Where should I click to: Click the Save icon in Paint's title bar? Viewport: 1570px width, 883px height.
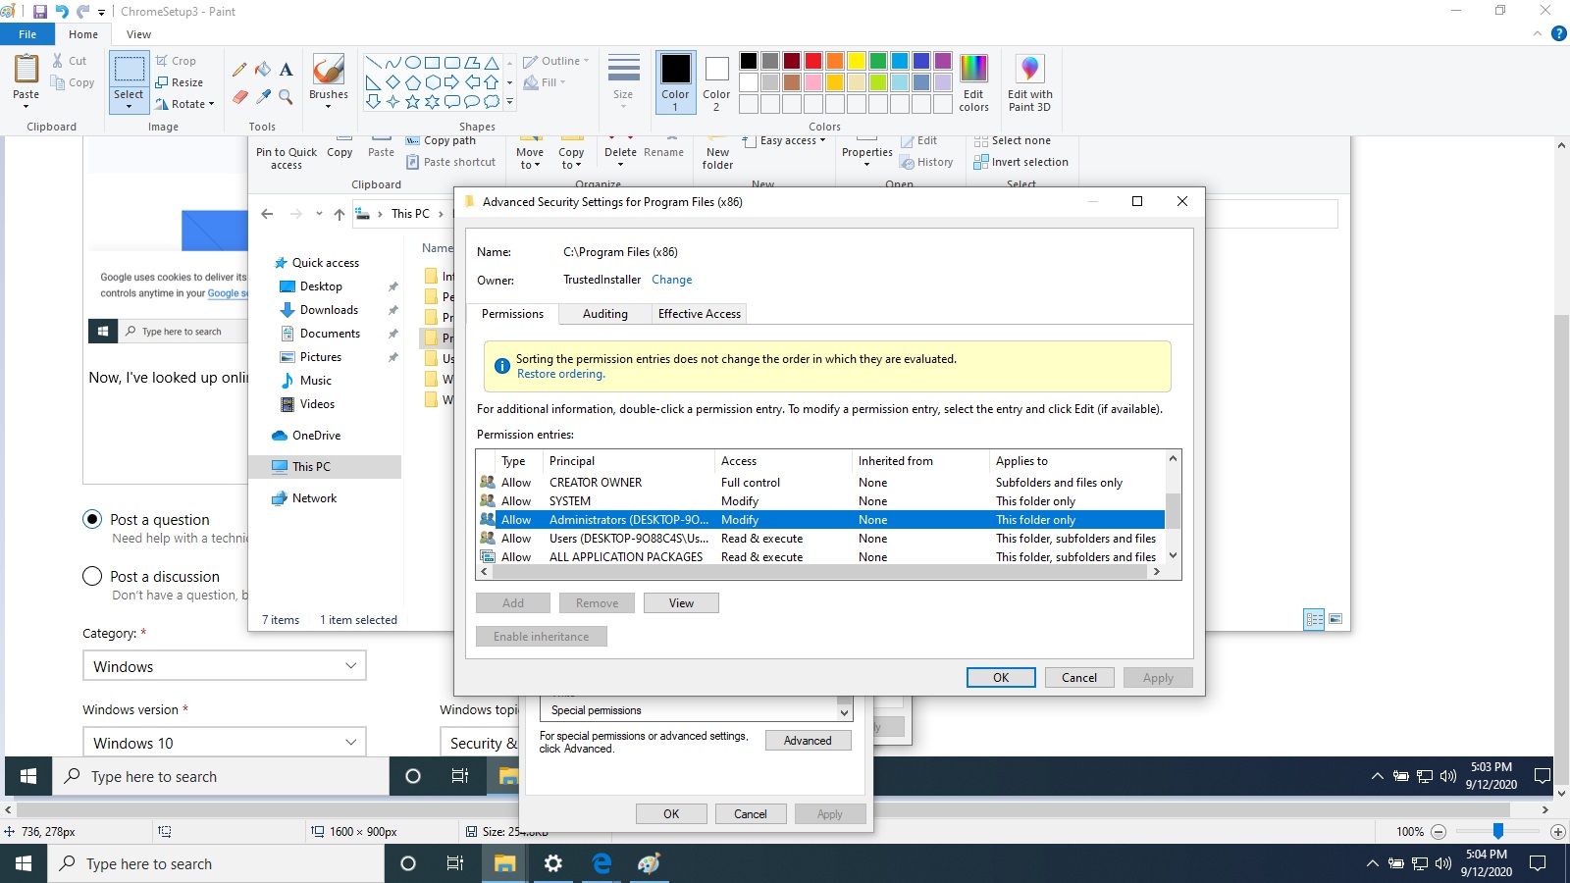[x=40, y=12]
